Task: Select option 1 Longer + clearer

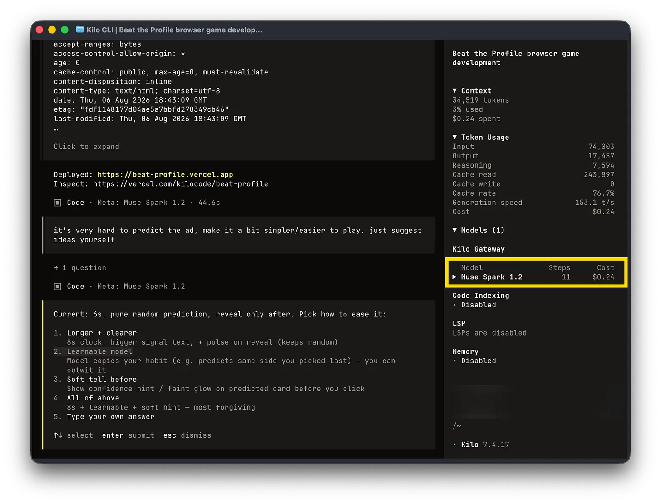Action: tap(102, 333)
